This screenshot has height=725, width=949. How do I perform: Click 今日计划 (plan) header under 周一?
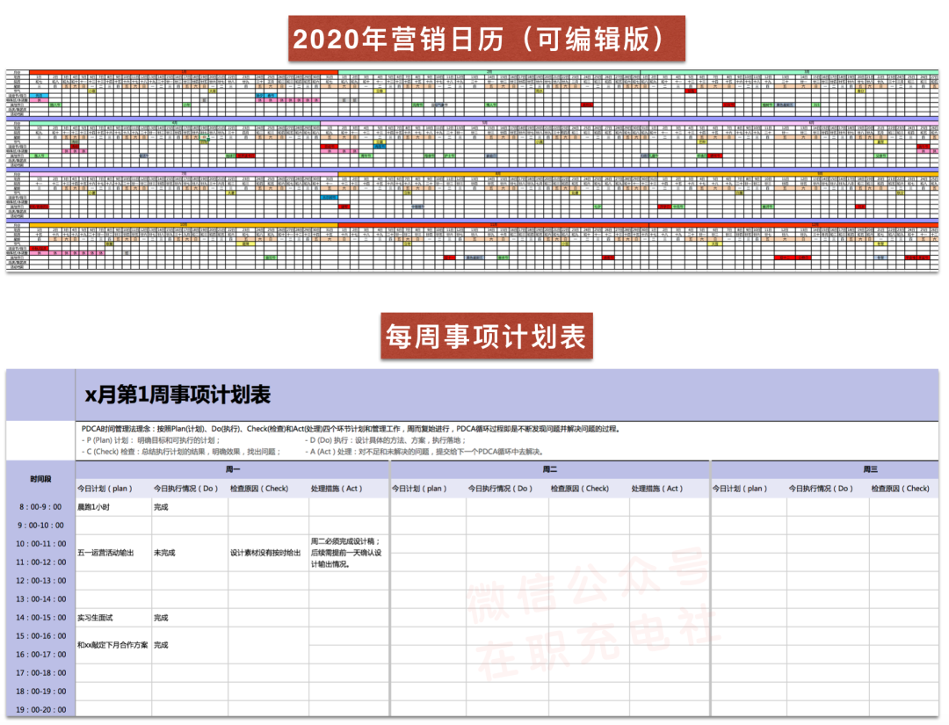coord(112,489)
